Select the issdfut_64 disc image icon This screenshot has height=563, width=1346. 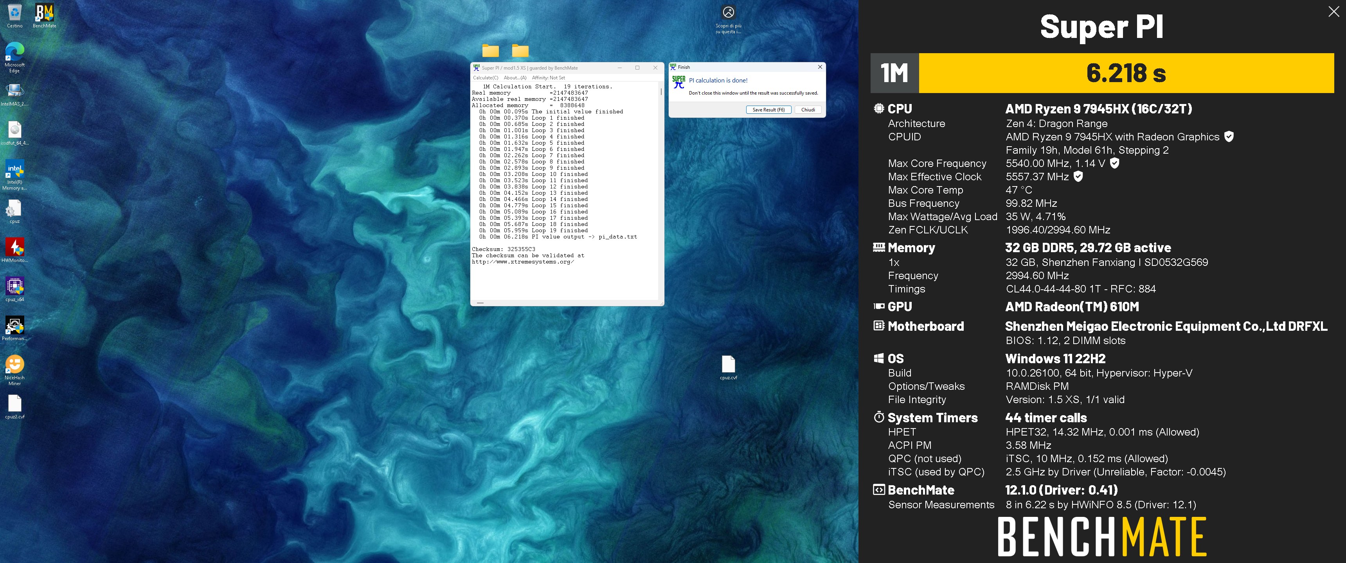pos(14,134)
